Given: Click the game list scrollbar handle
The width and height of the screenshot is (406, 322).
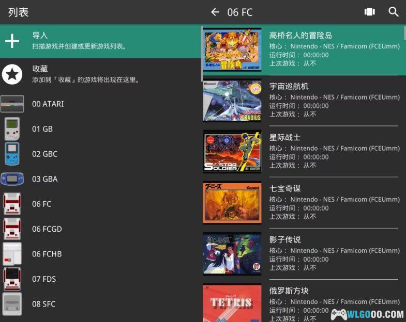Looking at the screenshot, I should tap(404, 33).
